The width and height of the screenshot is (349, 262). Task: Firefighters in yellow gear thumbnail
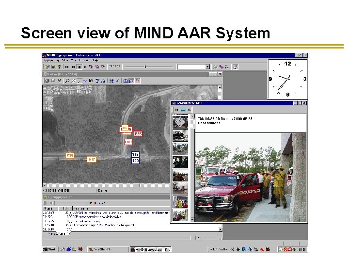[180, 202]
